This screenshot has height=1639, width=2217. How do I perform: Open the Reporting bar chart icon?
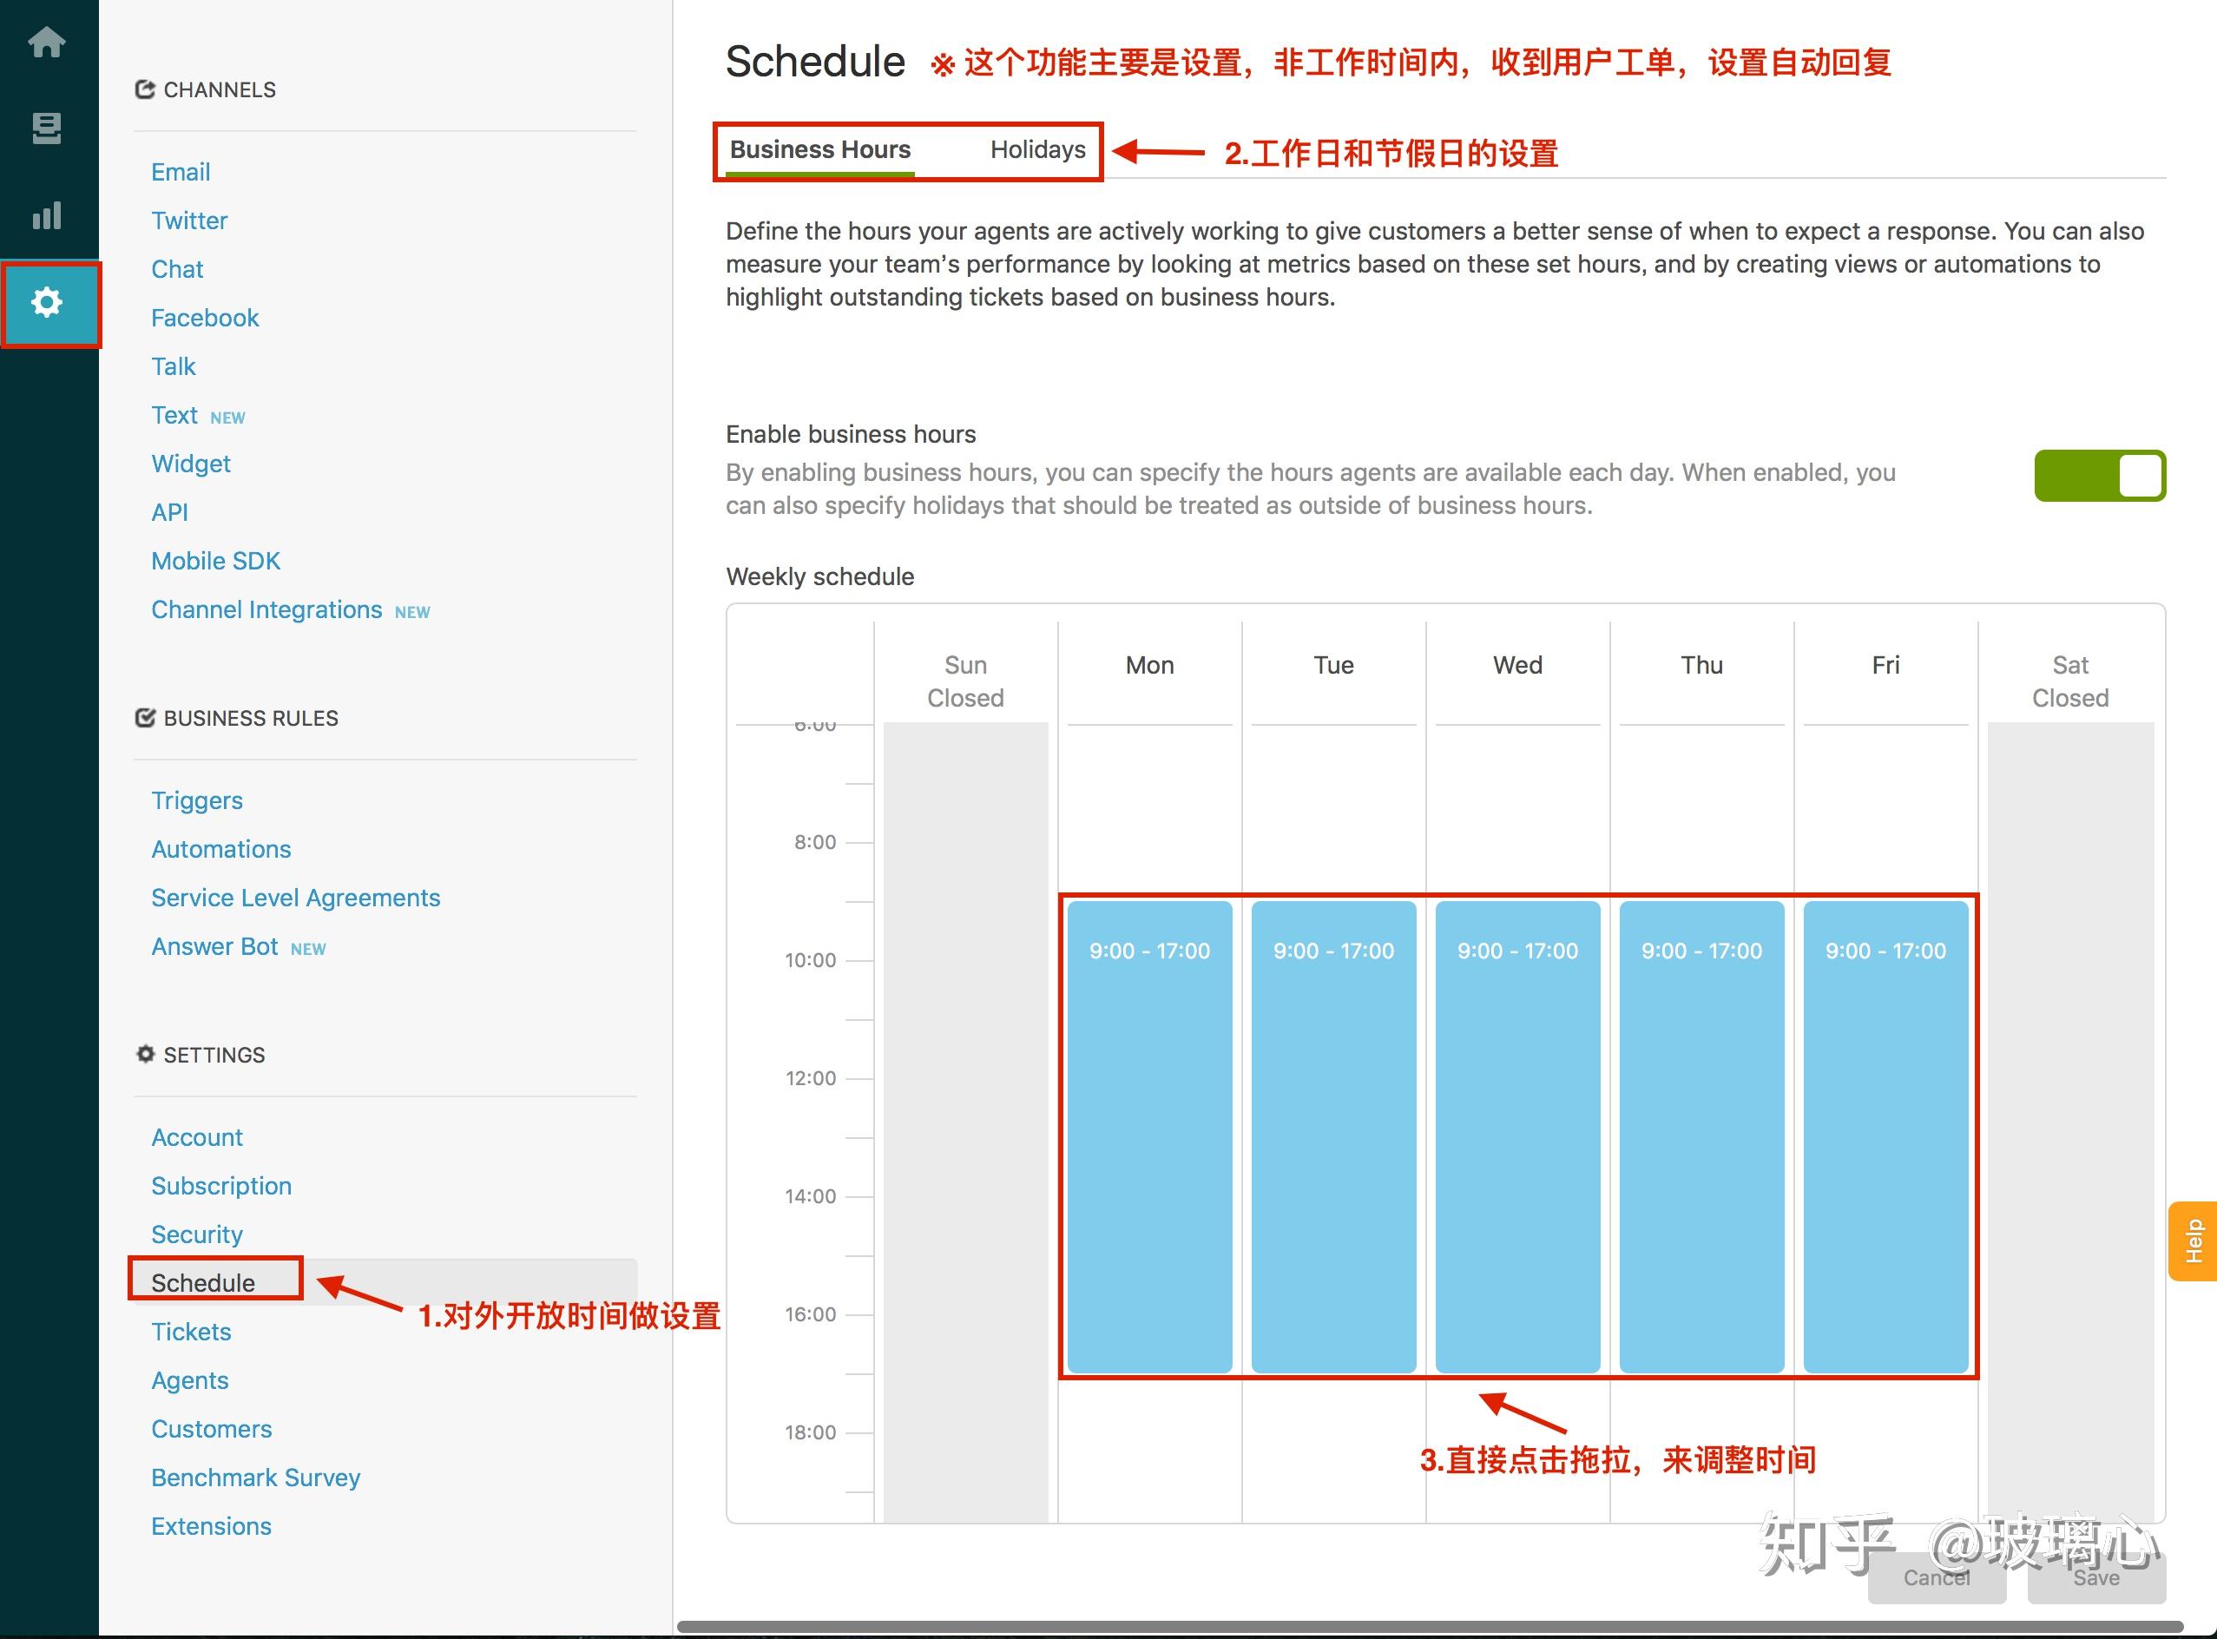point(47,215)
